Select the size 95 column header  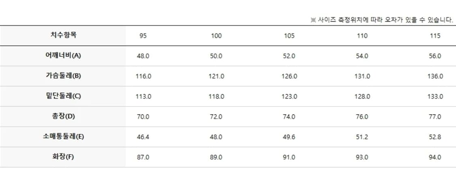[x=143, y=36]
